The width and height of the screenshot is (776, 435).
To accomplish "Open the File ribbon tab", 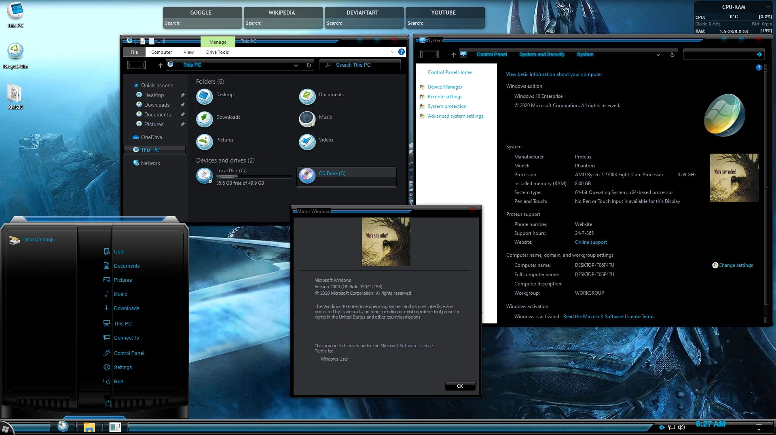I will point(134,52).
